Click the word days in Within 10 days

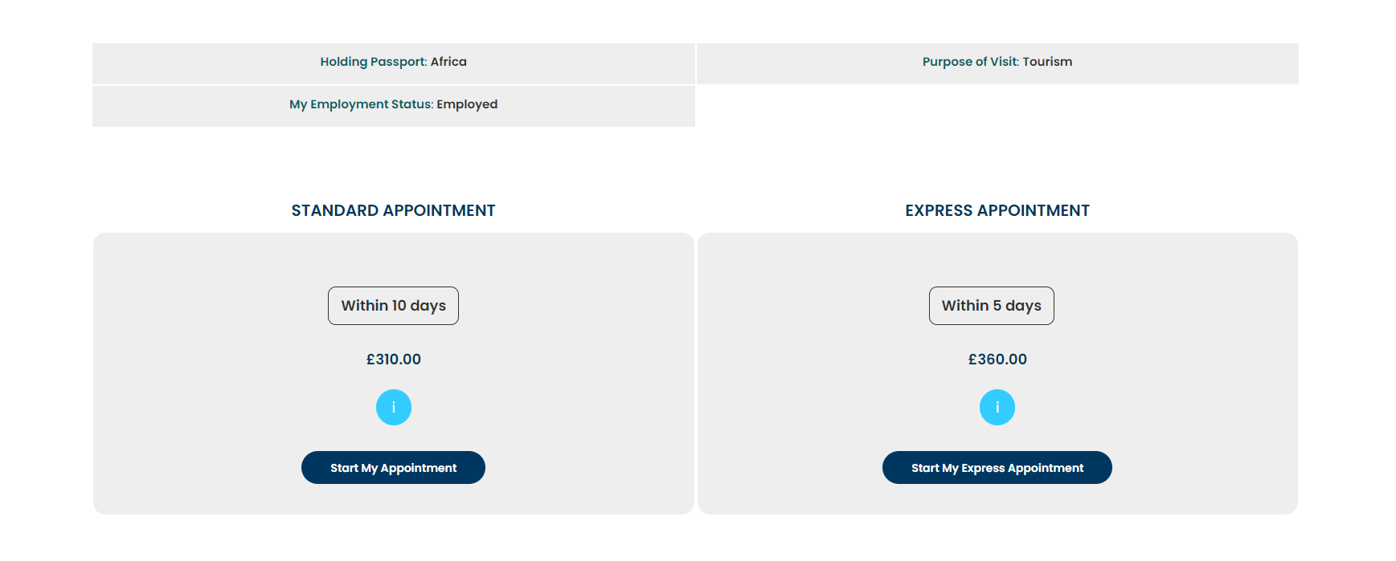tap(428, 306)
